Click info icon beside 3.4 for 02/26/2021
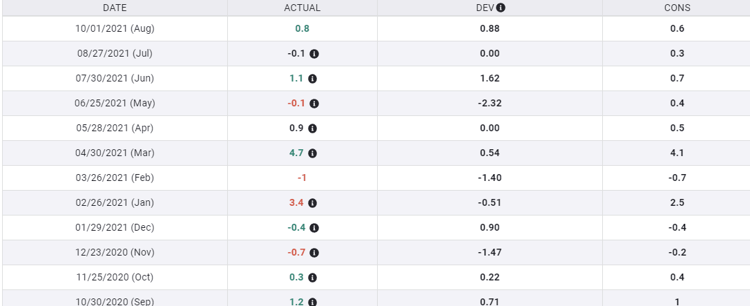Image resolution: width=750 pixels, height=306 pixels. (312, 203)
